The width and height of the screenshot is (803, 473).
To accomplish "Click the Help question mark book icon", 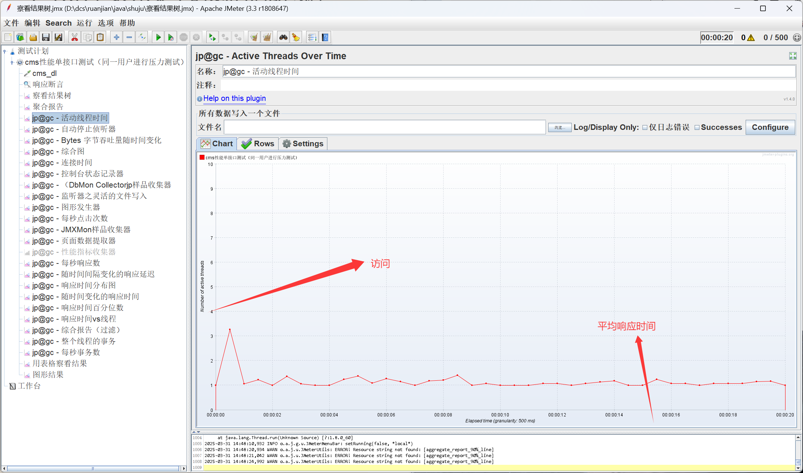I will [x=325, y=37].
